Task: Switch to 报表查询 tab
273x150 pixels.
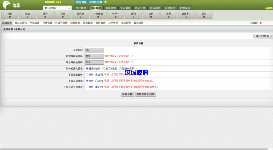Action: [x=110, y=8]
